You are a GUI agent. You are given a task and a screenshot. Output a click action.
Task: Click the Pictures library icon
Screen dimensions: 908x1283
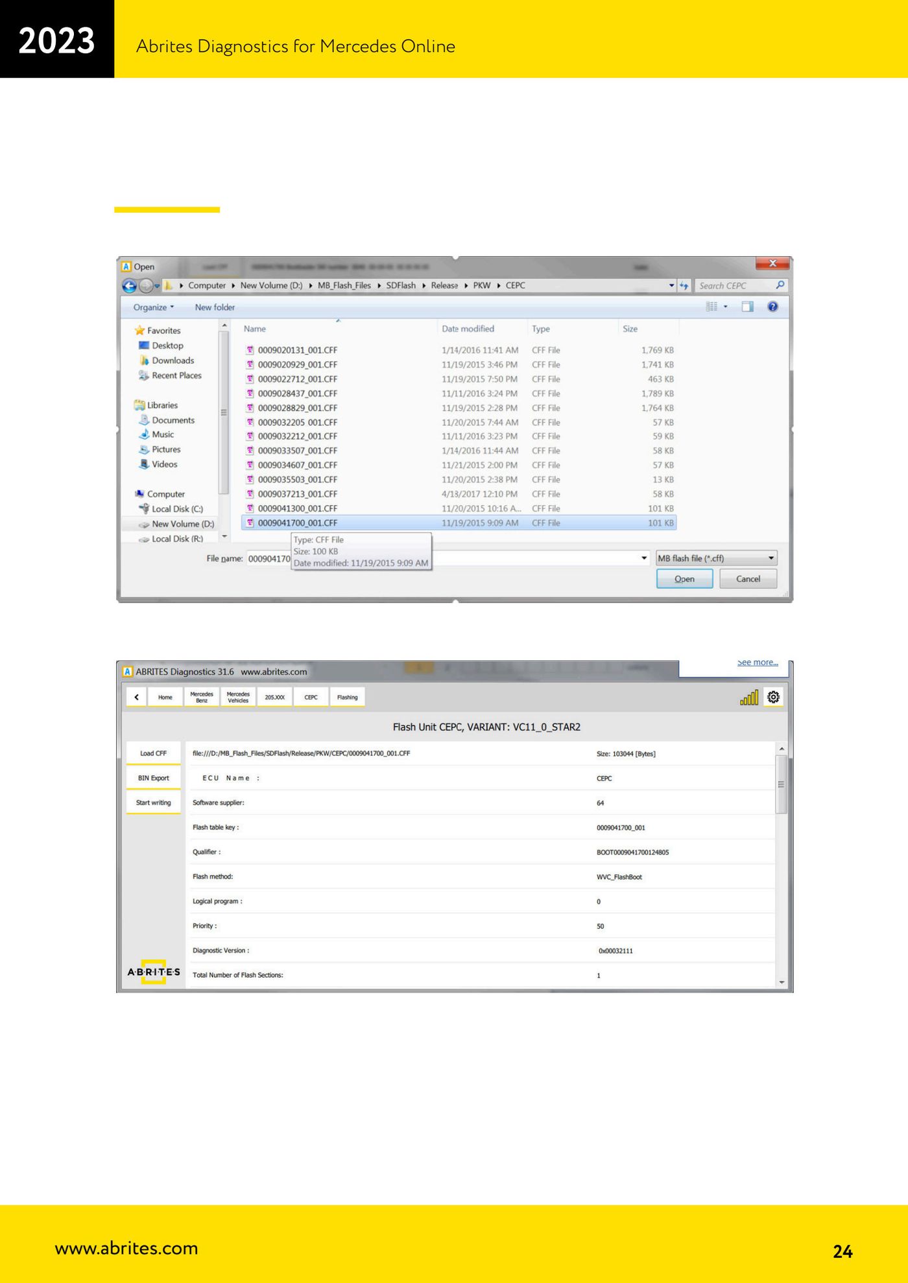coord(144,449)
